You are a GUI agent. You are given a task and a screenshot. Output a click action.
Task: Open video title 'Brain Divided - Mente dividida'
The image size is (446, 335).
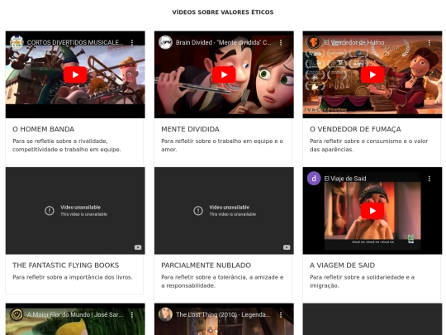(223, 42)
